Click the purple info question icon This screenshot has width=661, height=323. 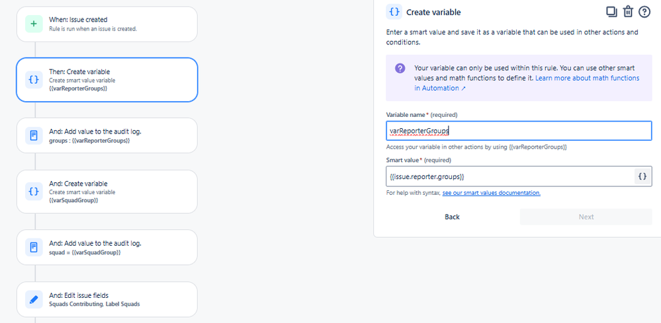(400, 69)
